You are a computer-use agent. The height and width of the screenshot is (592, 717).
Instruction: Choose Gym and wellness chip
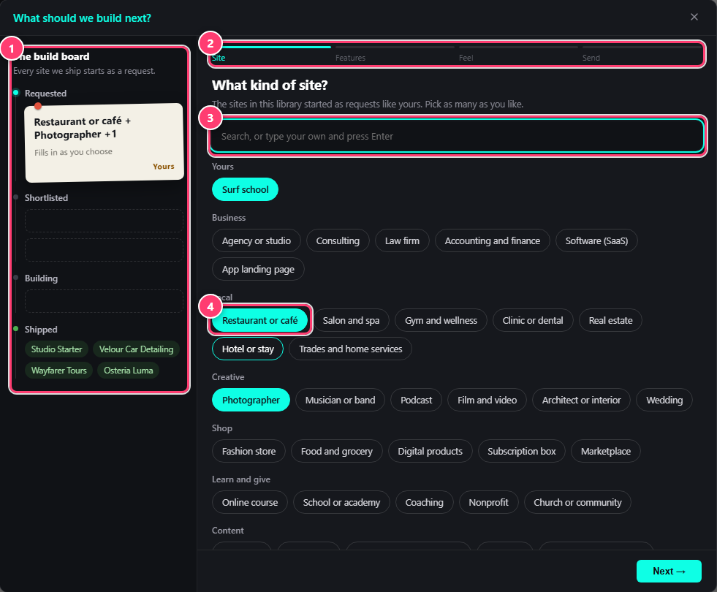coord(441,320)
